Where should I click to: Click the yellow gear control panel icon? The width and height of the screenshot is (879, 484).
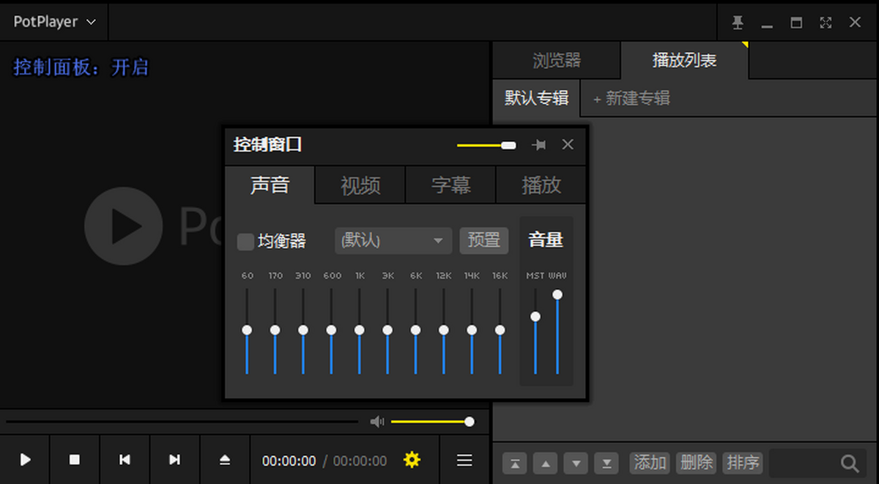click(x=412, y=460)
